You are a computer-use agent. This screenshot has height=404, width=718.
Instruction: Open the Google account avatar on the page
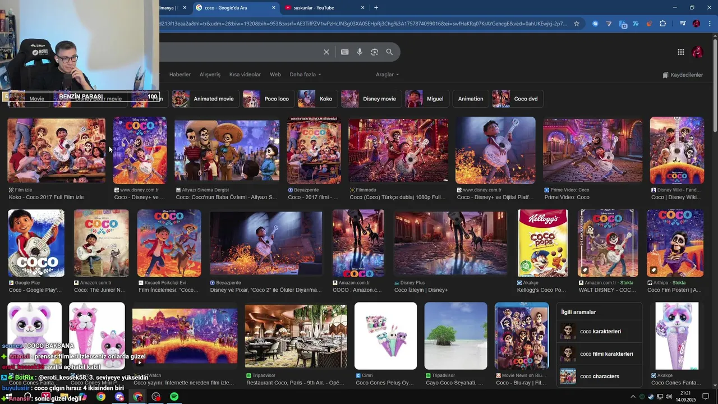[x=698, y=52]
